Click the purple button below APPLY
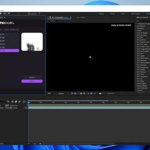Image resolution: width=150 pixels, height=150 pixels. click(x=32, y=81)
